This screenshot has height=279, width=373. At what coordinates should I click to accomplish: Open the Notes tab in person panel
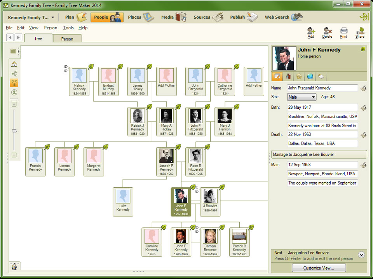click(299, 77)
